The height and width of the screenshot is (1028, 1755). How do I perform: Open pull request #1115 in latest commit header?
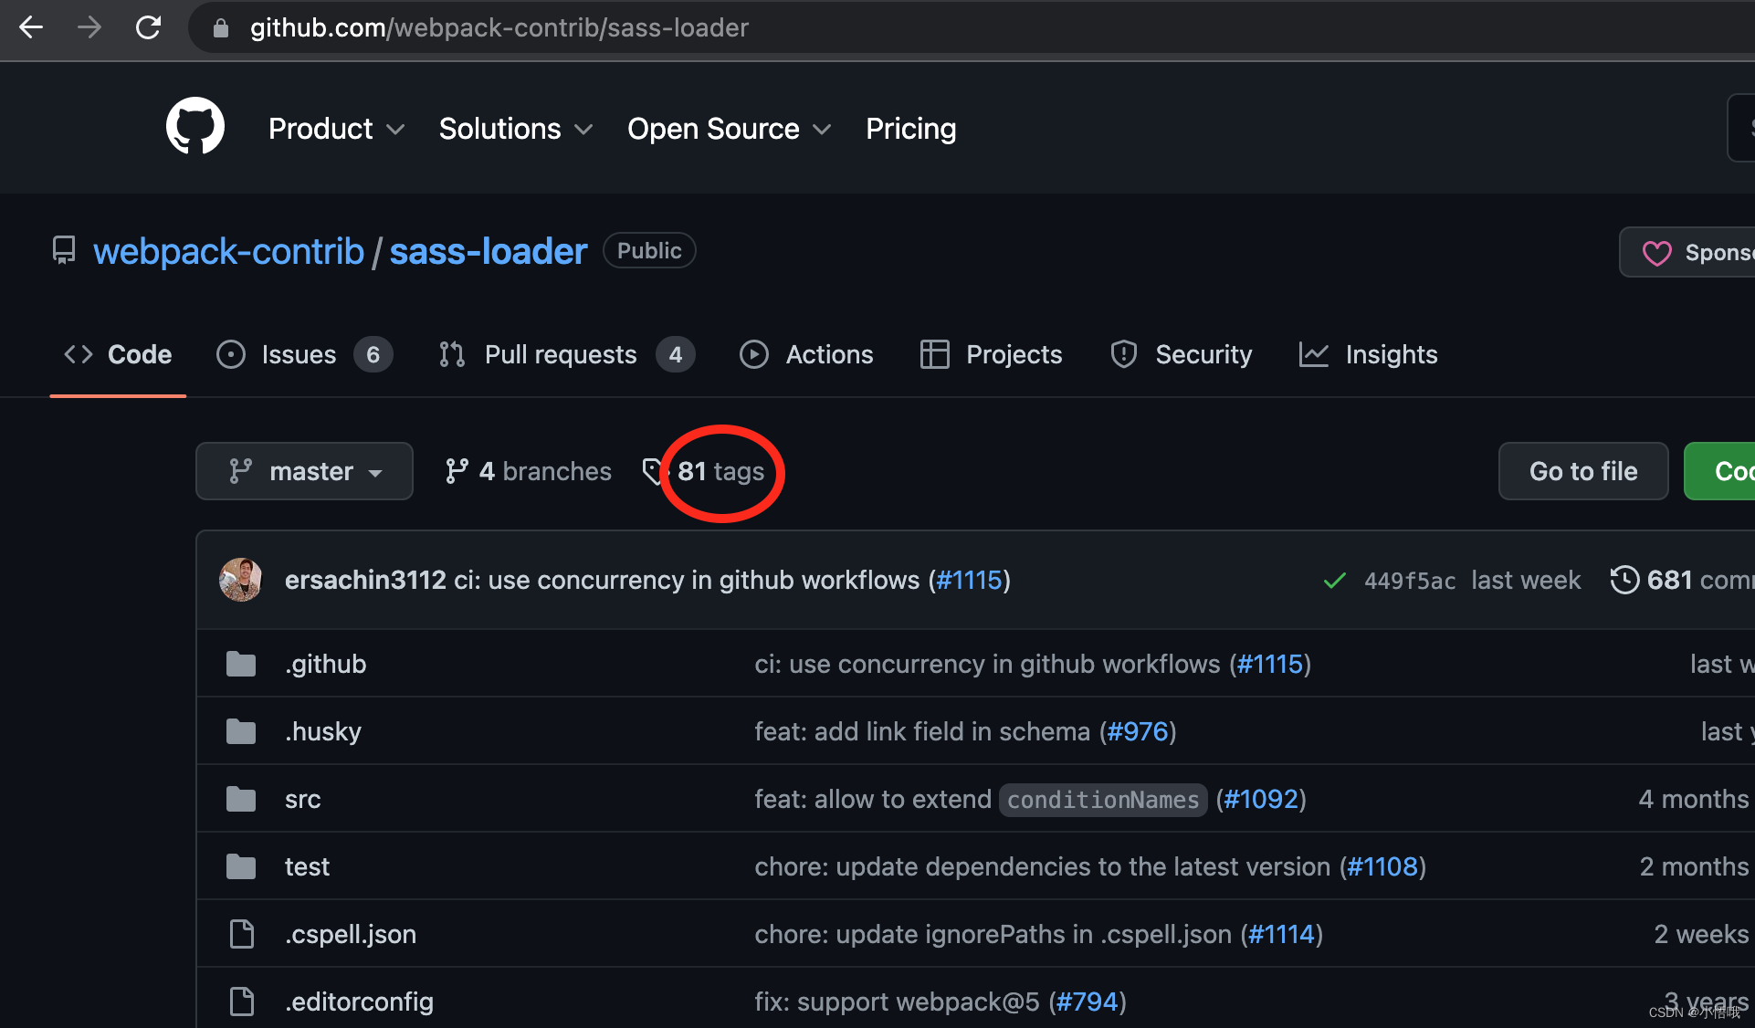click(x=969, y=580)
